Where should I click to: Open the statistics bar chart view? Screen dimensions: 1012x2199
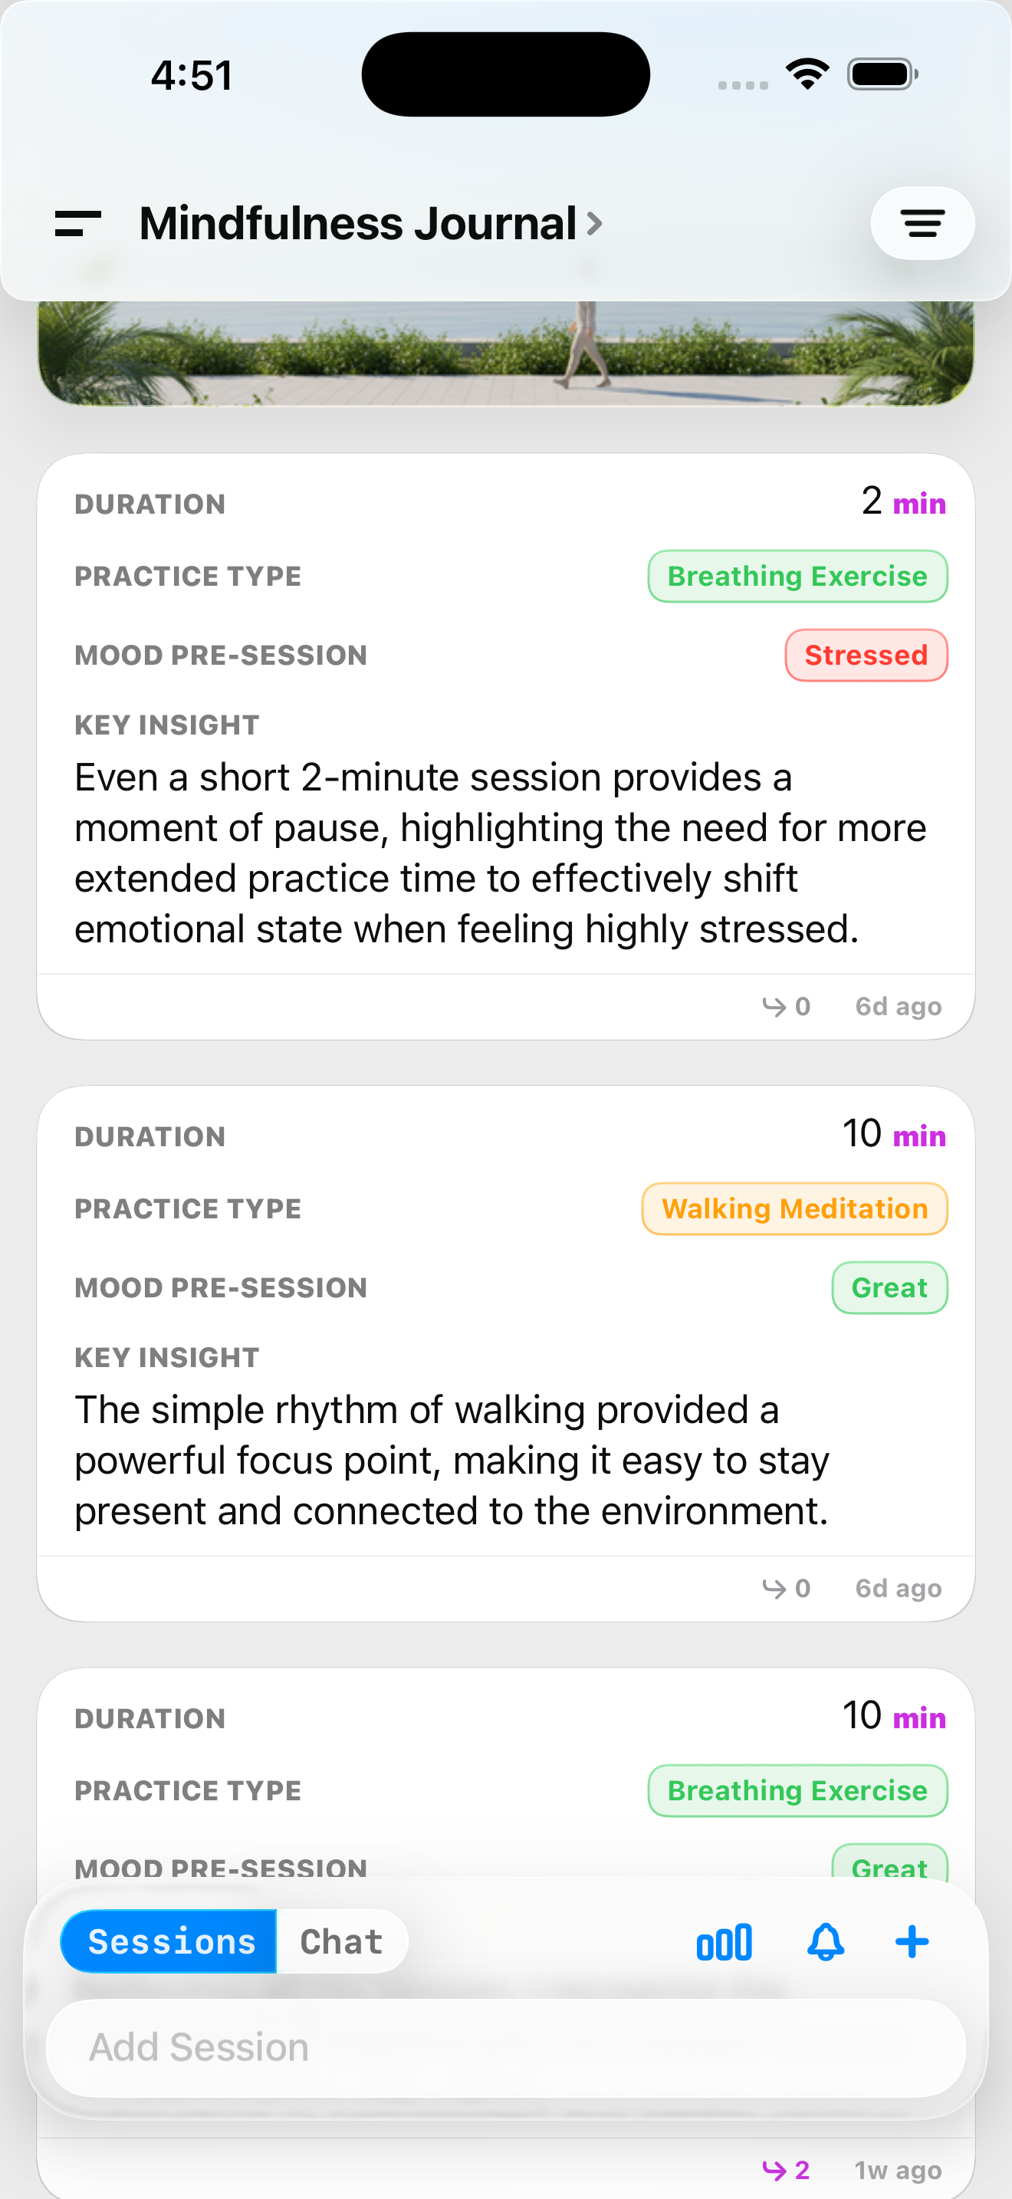point(723,1941)
